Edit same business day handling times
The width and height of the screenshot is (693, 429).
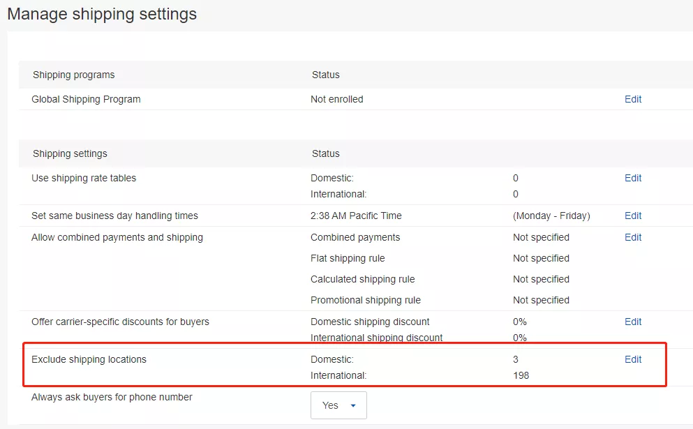pyautogui.click(x=632, y=216)
